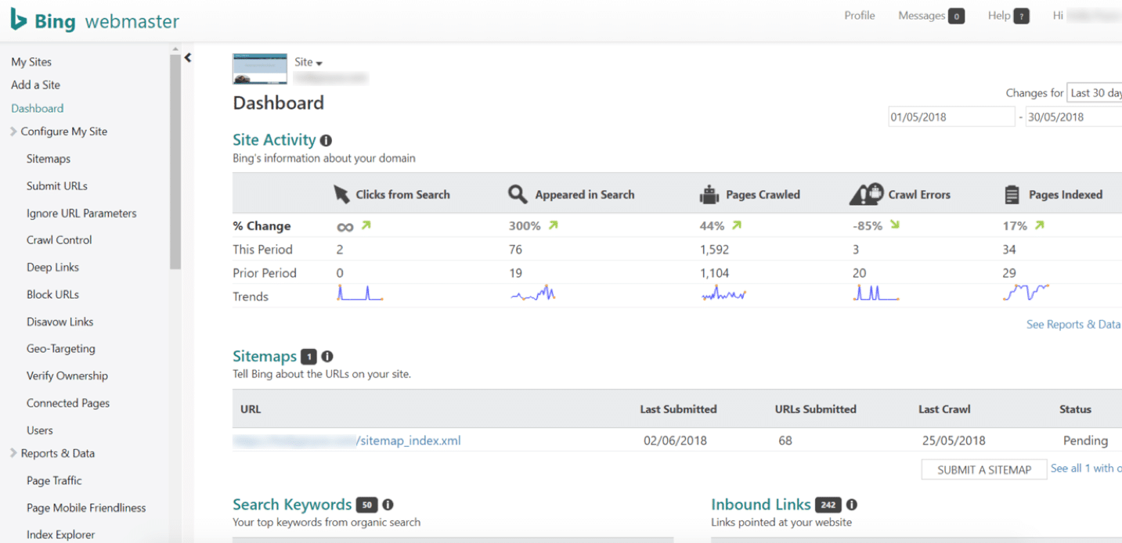Viewport: 1122px width, 543px height.
Task: Click the Pages Indexed up arrow indicator
Action: tap(1039, 225)
